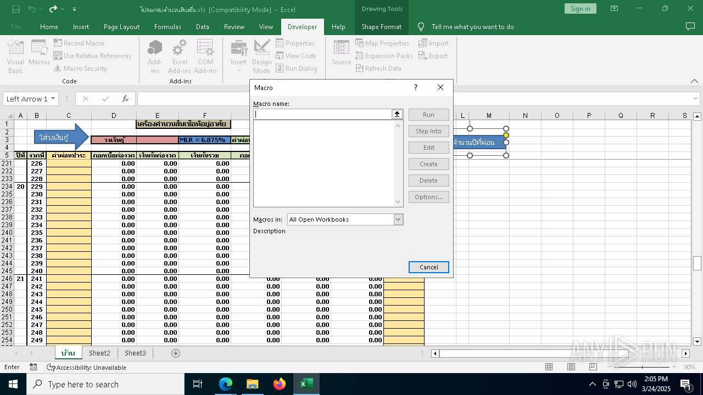703x395 pixels.
Task: Open File Explorer from taskbar
Action: [x=252, y=384]
